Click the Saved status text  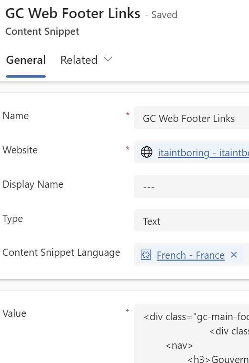[x=164, y=15]
